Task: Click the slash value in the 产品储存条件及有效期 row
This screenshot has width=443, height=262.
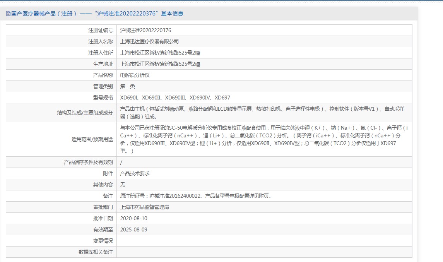Action: pos(121,162)
